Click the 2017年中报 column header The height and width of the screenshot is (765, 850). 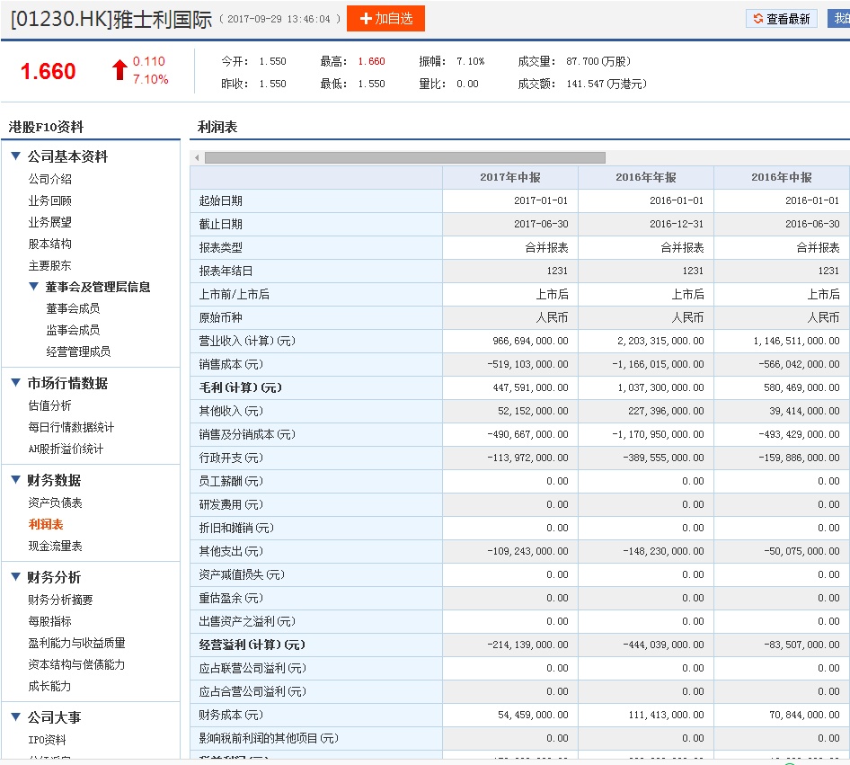(510, 177)
